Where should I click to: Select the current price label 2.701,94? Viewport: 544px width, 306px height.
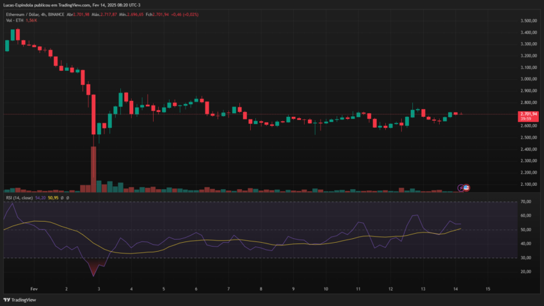pyautogui.click(x=528, y=114)
